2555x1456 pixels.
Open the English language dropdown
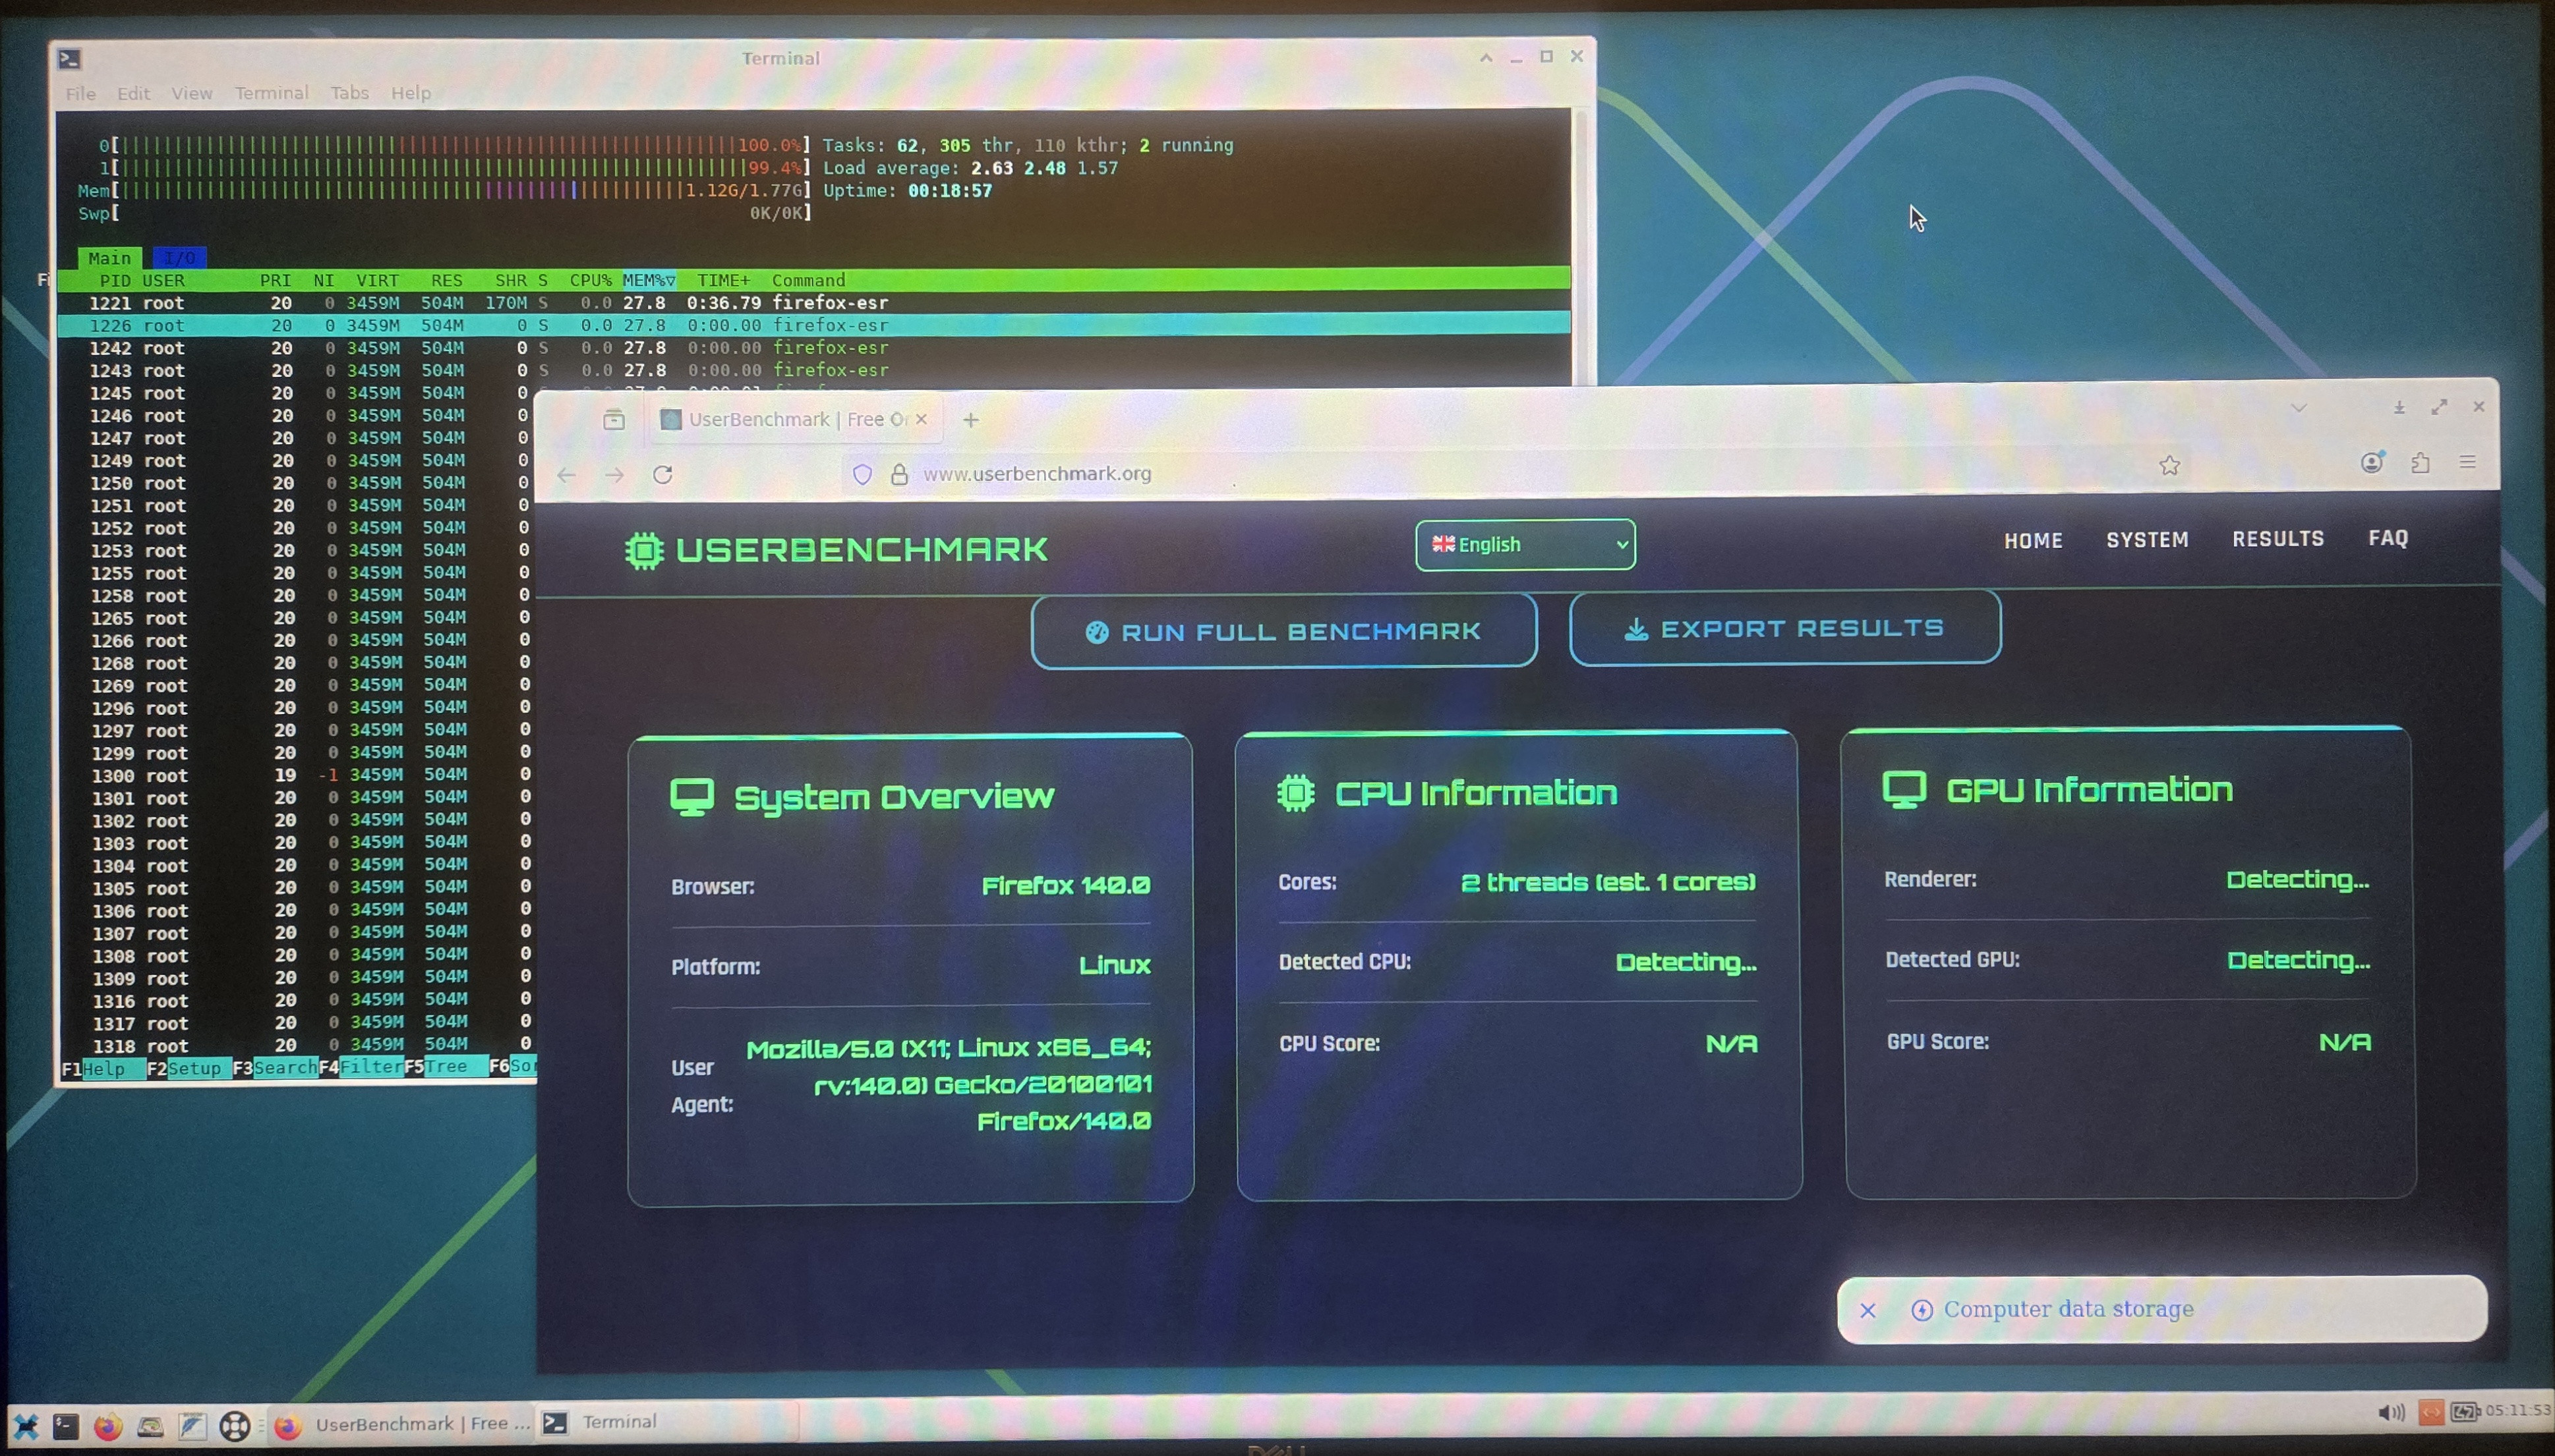click(x=1525, y=545)
